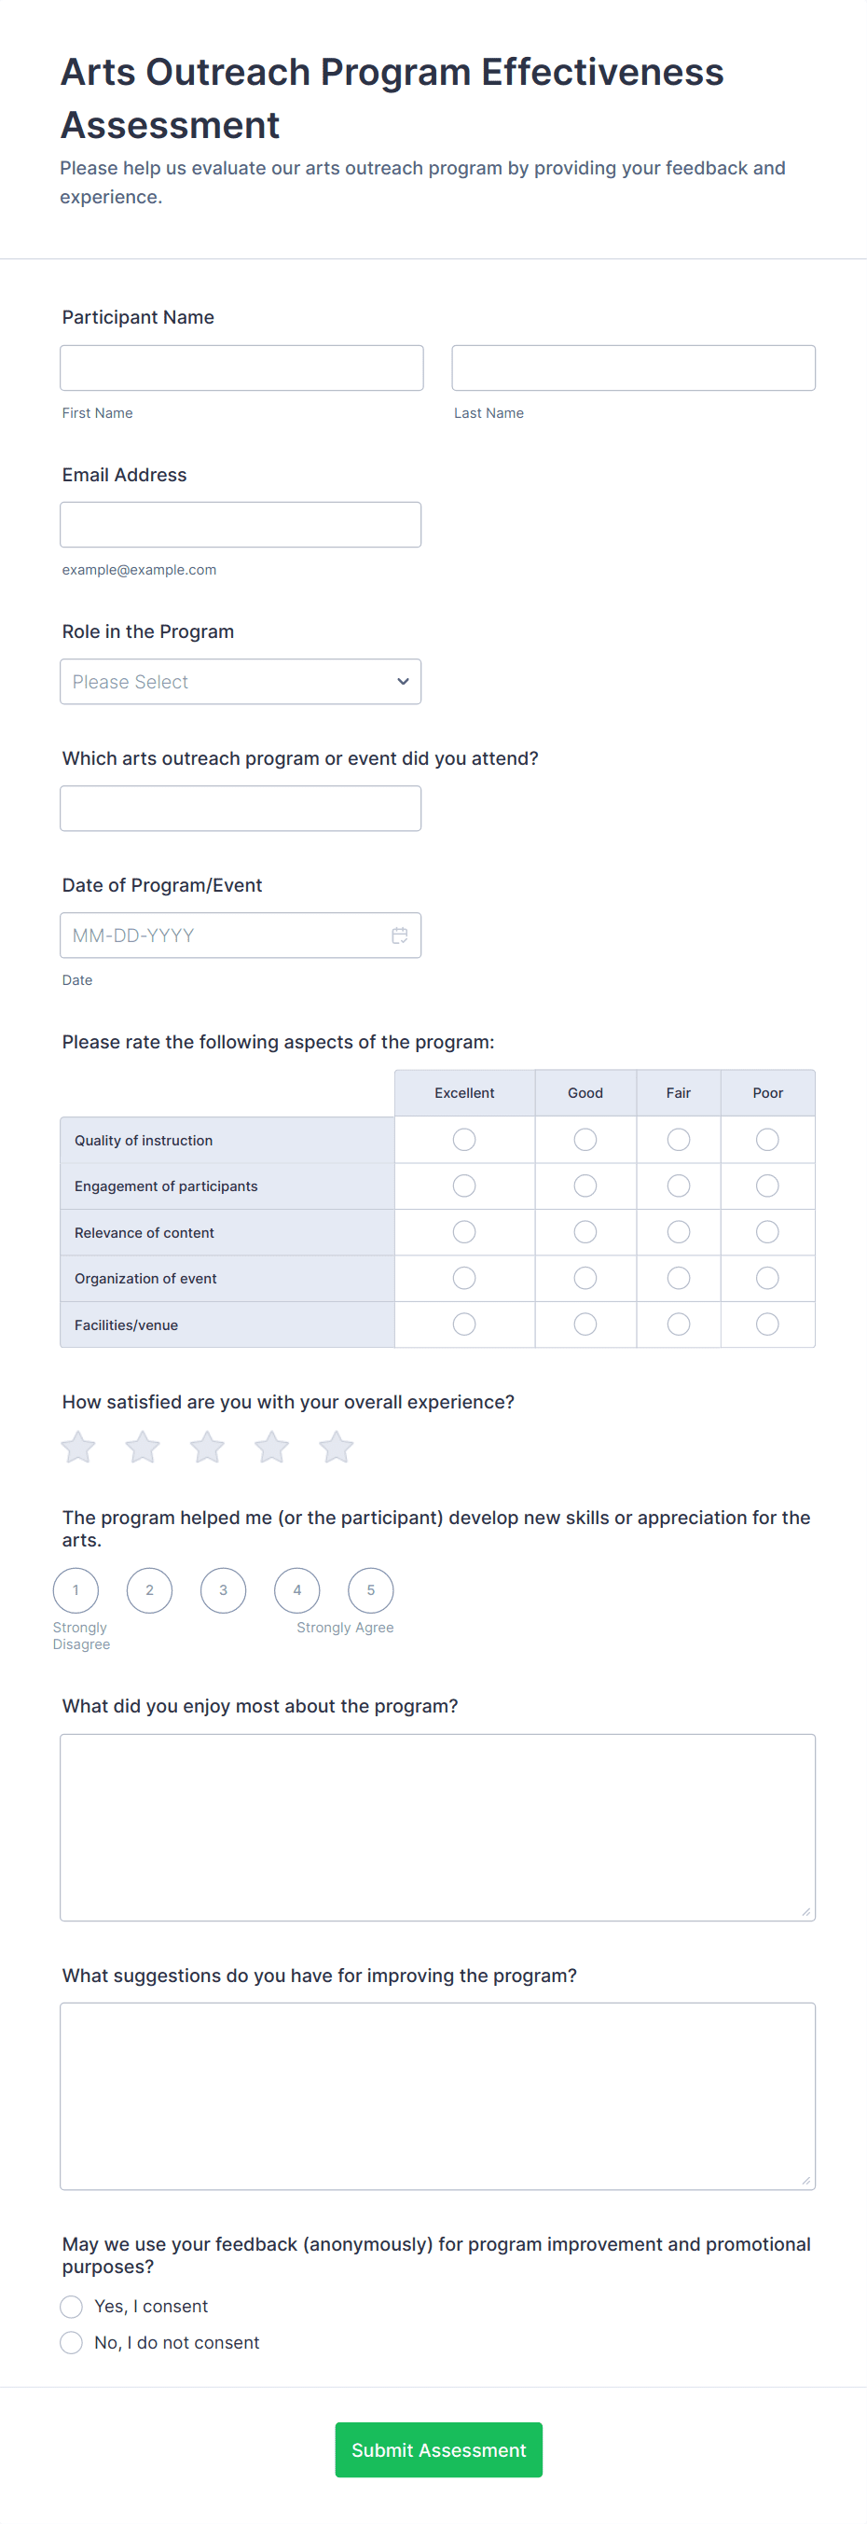Click the improvement suggestions text area

(437, 2096)
